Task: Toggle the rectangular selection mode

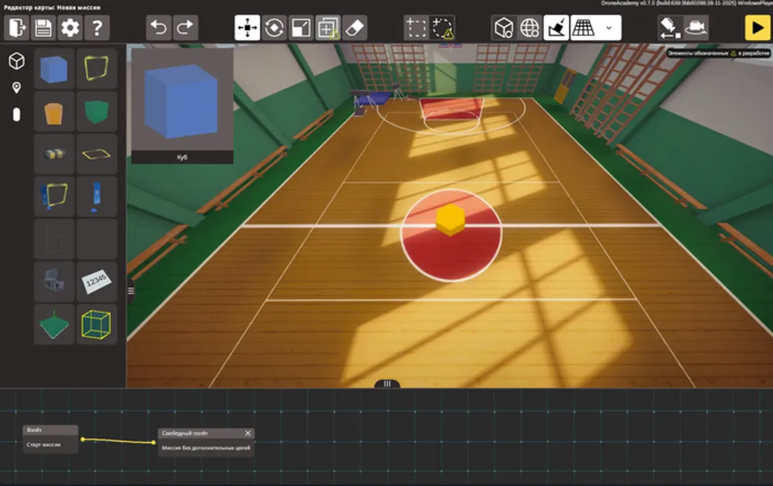Action: (415, 27)
